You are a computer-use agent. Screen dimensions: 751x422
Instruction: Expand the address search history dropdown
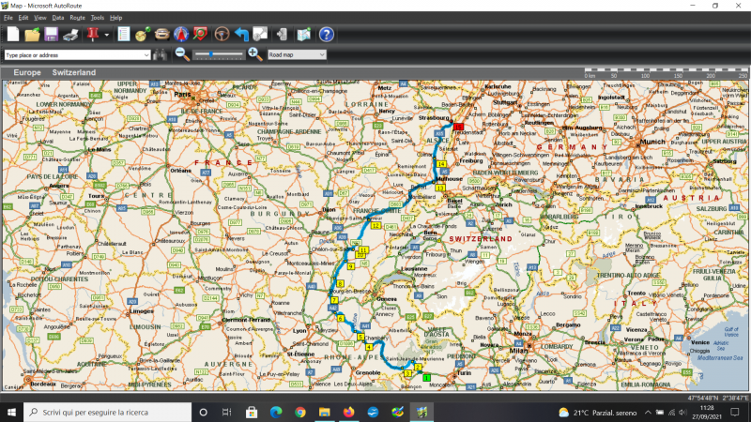click(x=146, y=54)
